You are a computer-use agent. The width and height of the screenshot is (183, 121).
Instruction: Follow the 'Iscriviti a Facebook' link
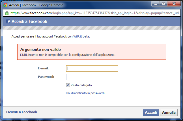click(21, 112)
